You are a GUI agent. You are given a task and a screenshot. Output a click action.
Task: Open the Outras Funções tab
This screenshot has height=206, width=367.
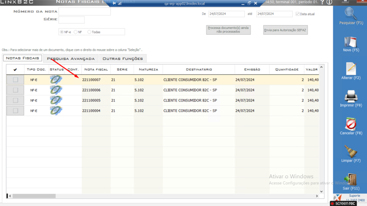(x=123, y=58)
